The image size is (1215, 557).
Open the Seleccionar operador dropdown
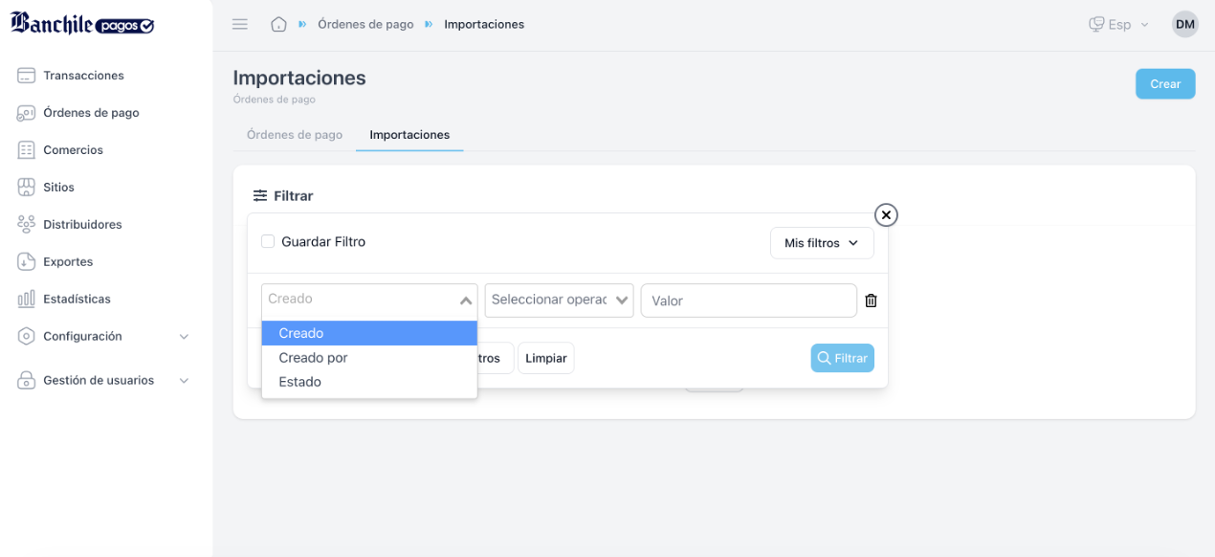coord(560,301)
